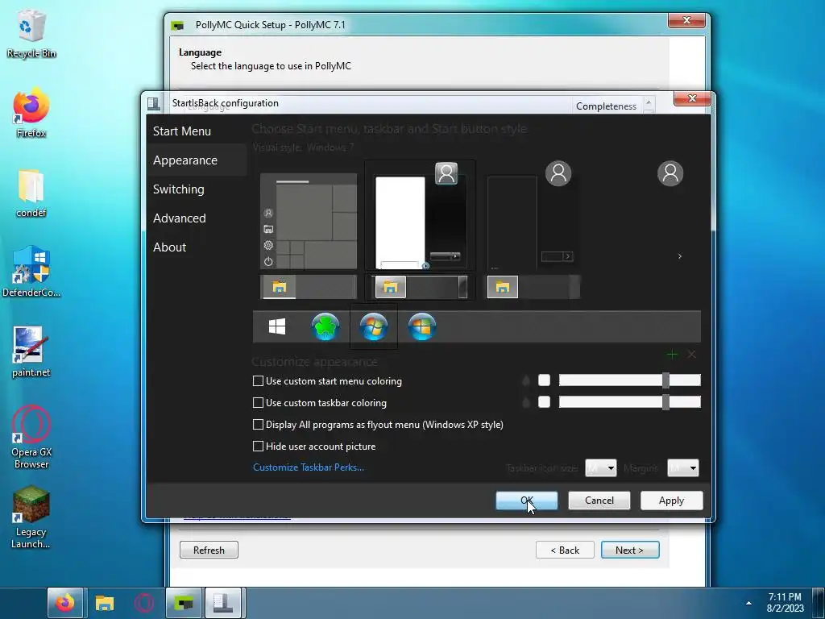Image resolution: width=825 pixels, height=619 pixels.
Task: Open Opera GX from the taskbar
Action: pyautogui.click(x=144, y=603)
